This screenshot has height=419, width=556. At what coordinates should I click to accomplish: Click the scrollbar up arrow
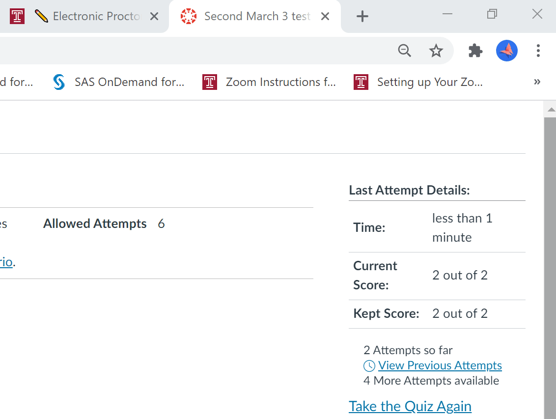[x=551, y=110]
